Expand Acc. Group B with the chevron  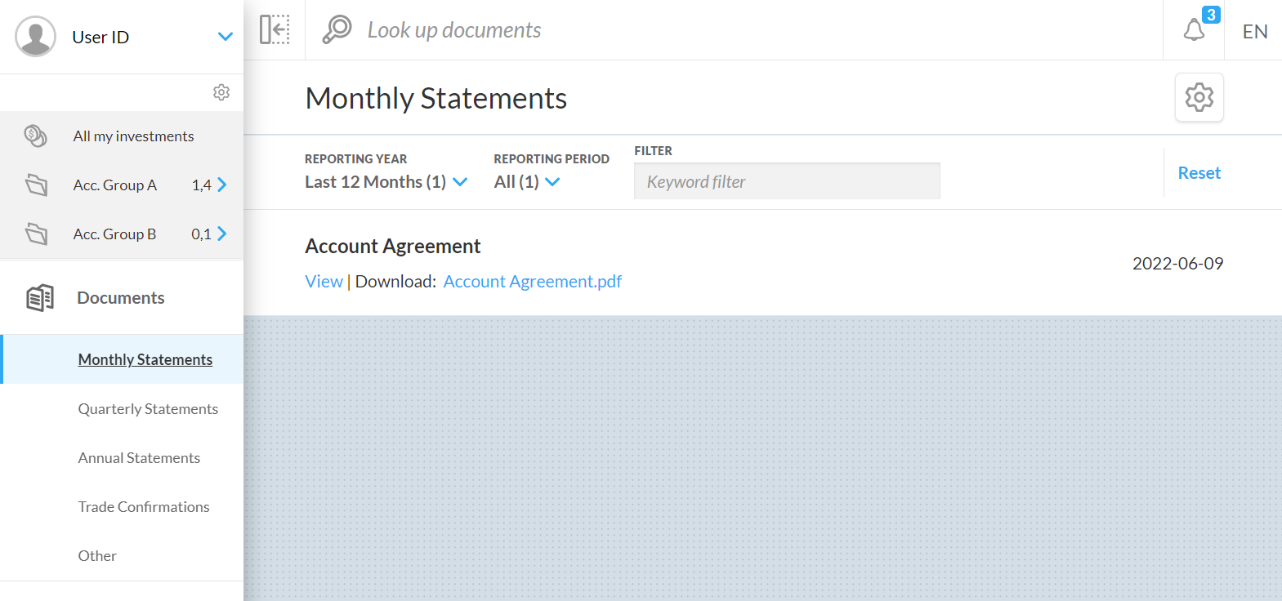221,234
